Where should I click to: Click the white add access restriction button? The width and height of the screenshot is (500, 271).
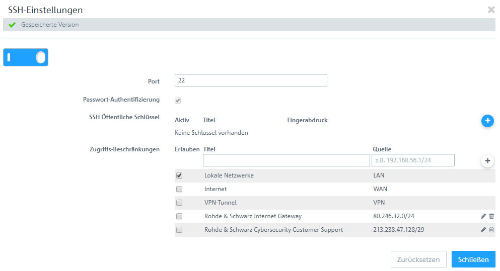[487, 161]
